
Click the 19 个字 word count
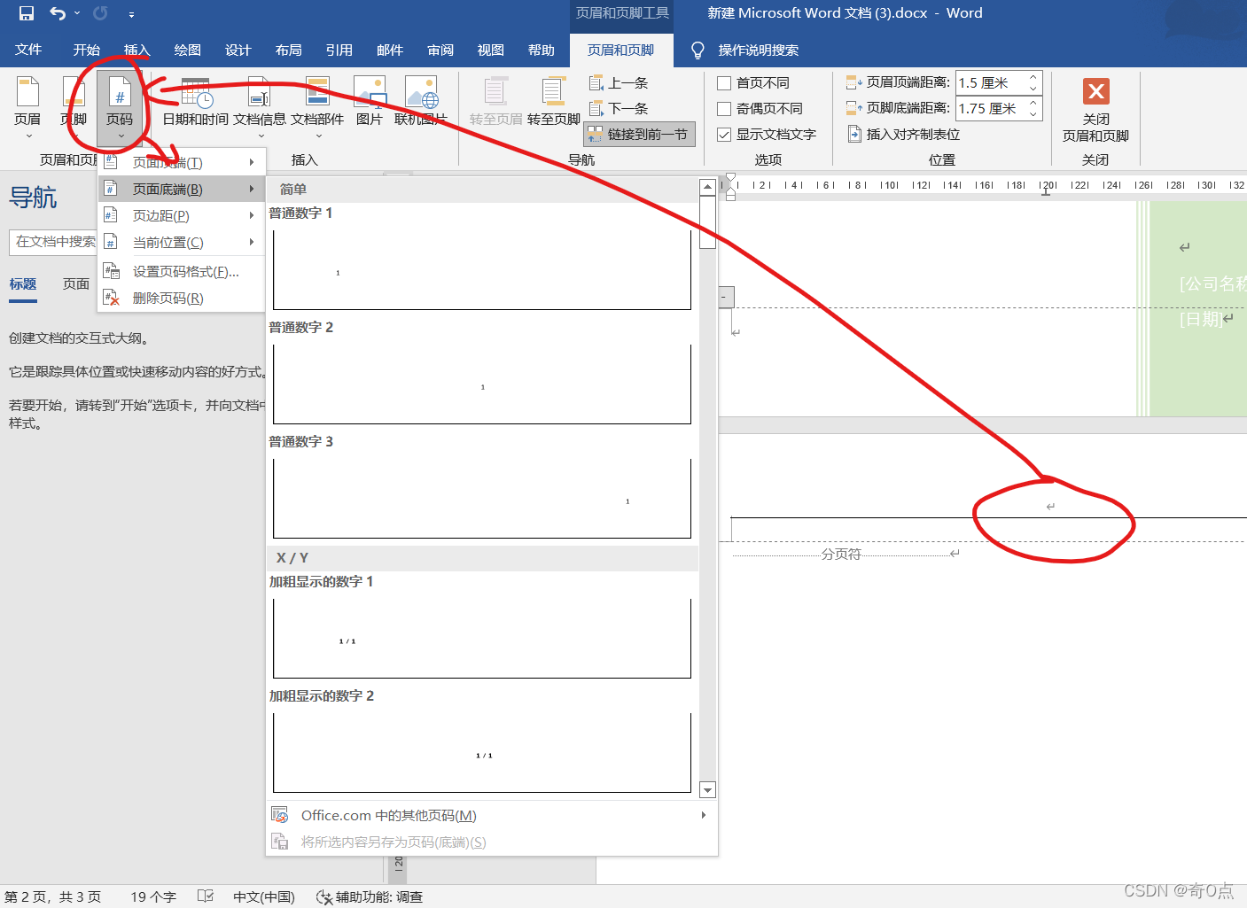(x=153, y=897)
